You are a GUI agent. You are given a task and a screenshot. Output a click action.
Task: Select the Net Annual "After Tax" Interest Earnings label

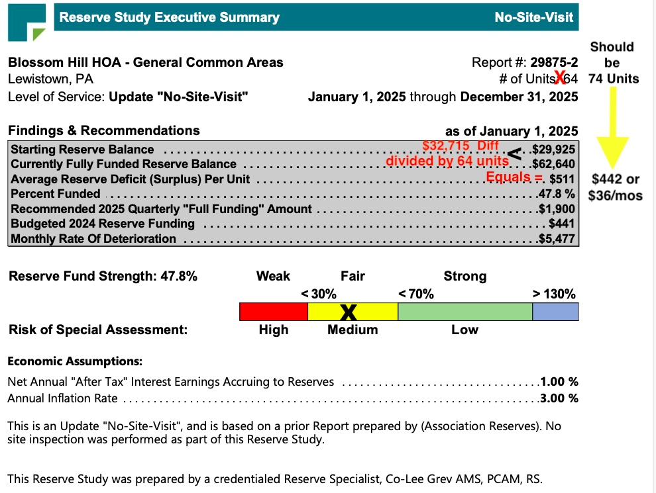pyautogui.click(x=171, y=382)
